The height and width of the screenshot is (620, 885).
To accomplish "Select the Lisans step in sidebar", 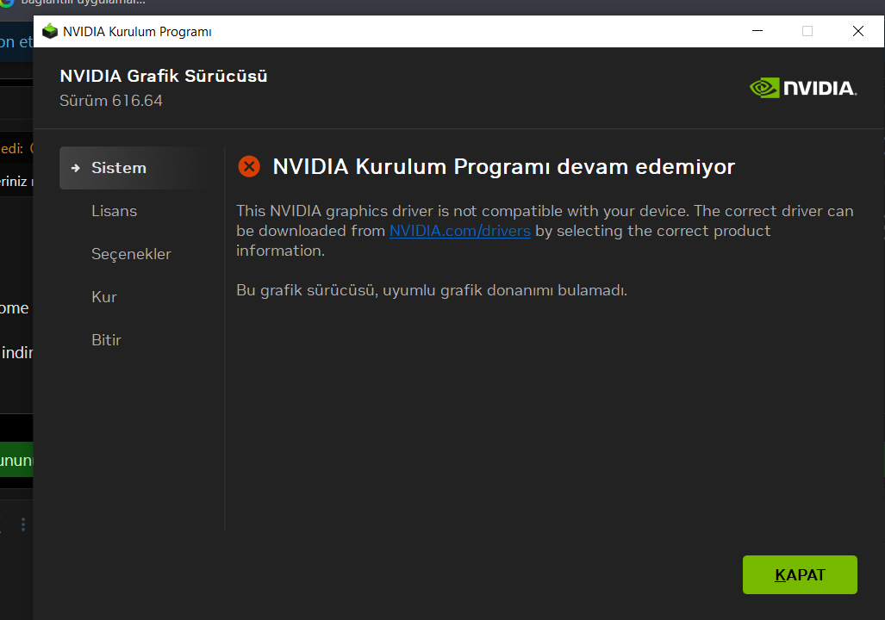I will point(114,211).
